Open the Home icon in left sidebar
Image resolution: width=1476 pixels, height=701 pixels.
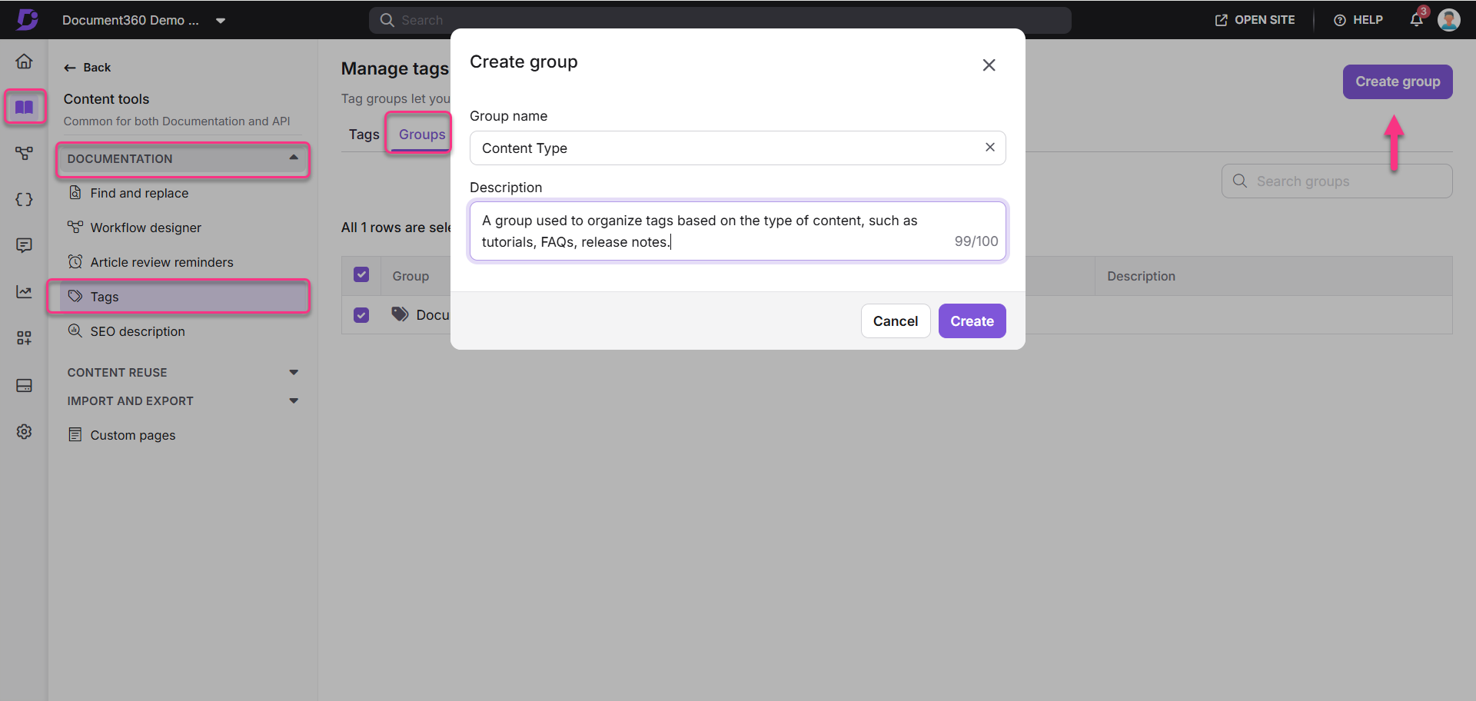(x=25, y=61)
